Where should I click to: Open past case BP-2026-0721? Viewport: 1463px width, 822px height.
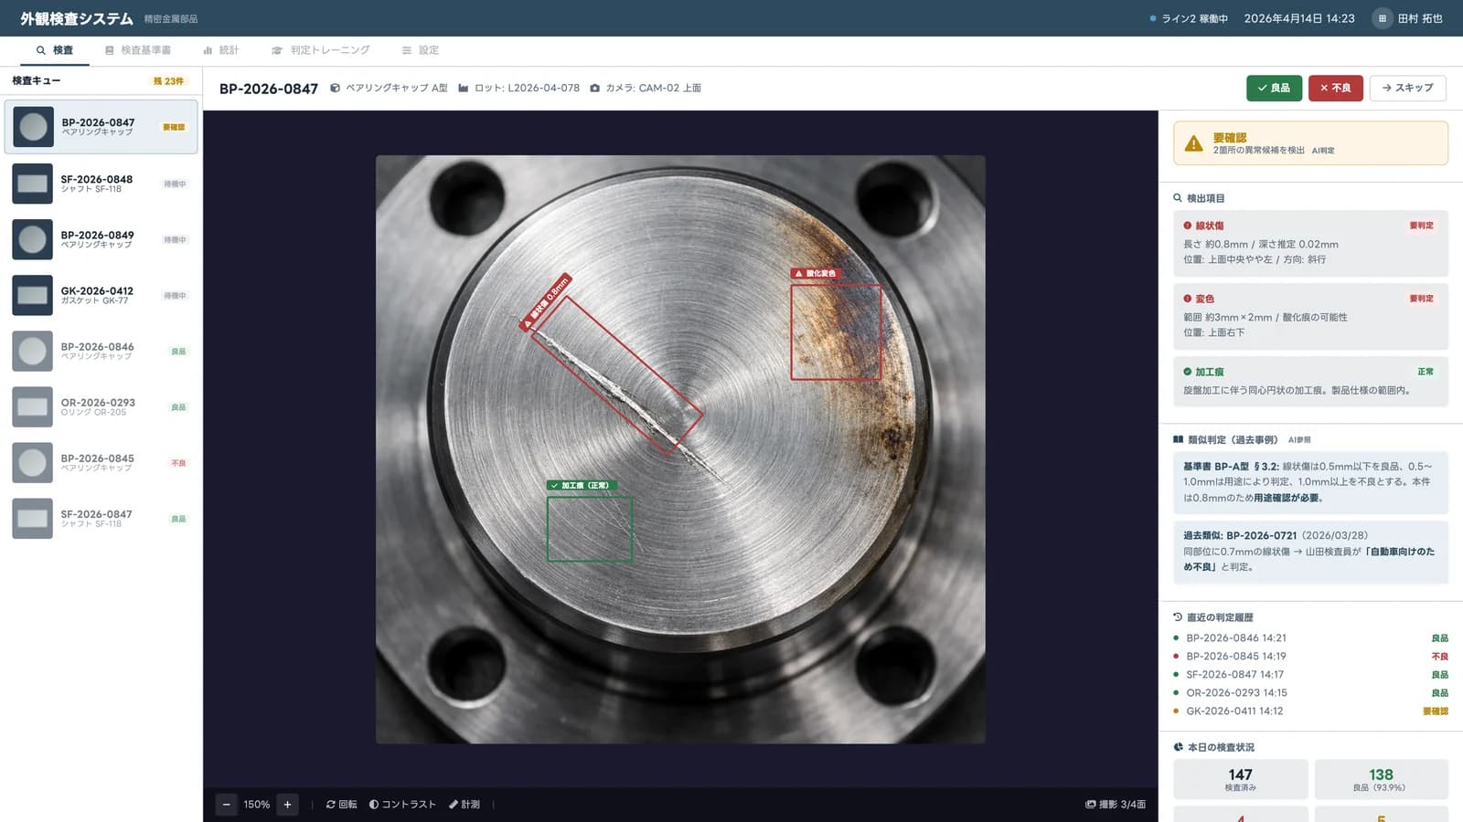coord(1310,552)
